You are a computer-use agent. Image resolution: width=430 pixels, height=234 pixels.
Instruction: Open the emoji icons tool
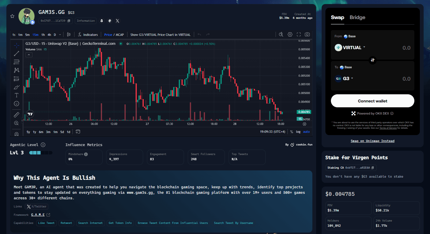17,103
